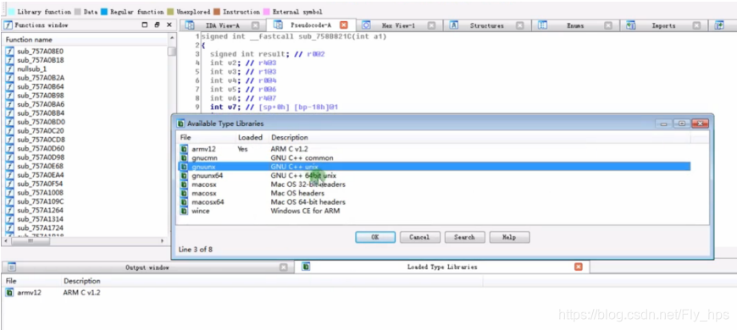737x330 pixels.
Task: Switch to Imports tab
Action: [663, 26]
